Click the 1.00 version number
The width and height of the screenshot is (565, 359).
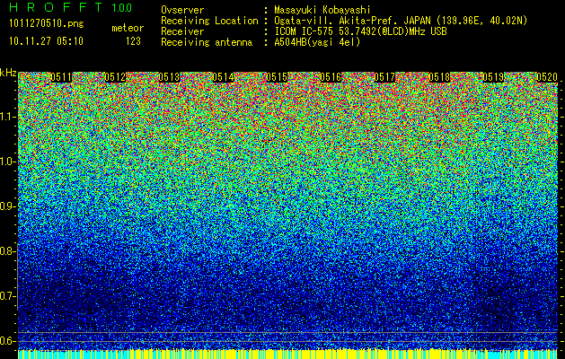pyautogui.click(x=121, y=7)
